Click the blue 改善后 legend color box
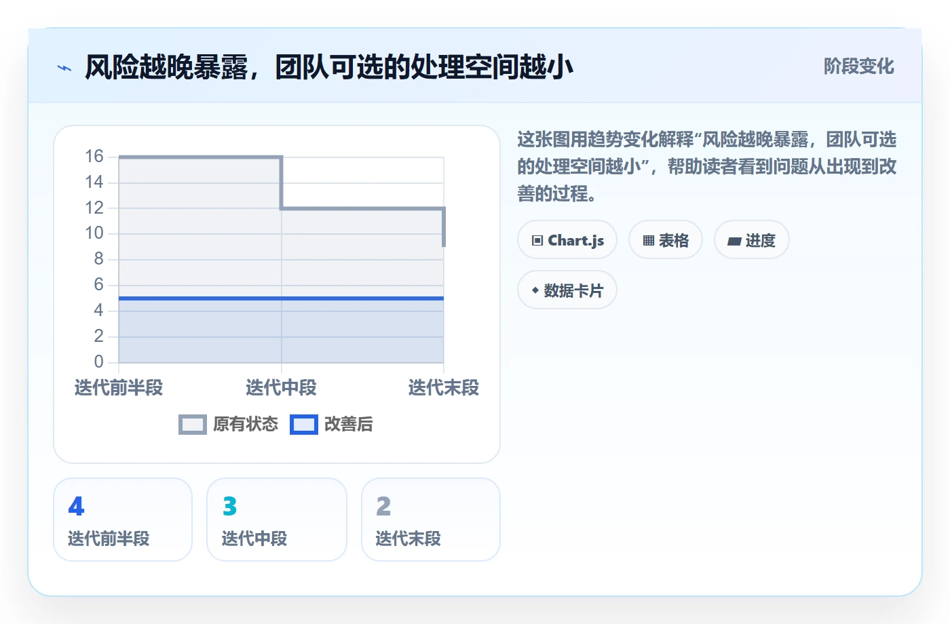The image size is (950, 624). (304, 425)
